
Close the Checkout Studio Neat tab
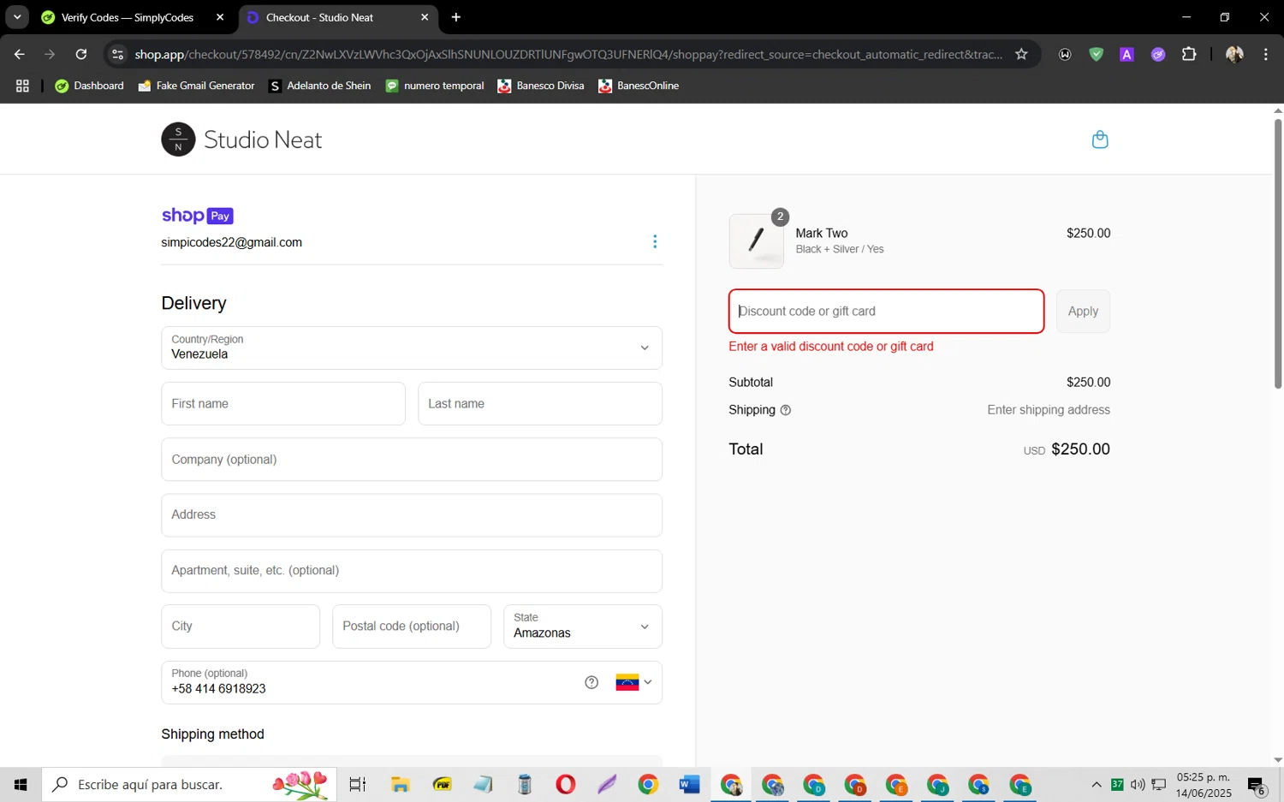coord(425,17)
